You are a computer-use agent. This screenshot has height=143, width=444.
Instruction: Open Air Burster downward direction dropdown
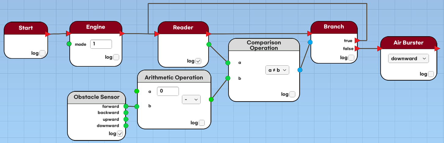408,58
